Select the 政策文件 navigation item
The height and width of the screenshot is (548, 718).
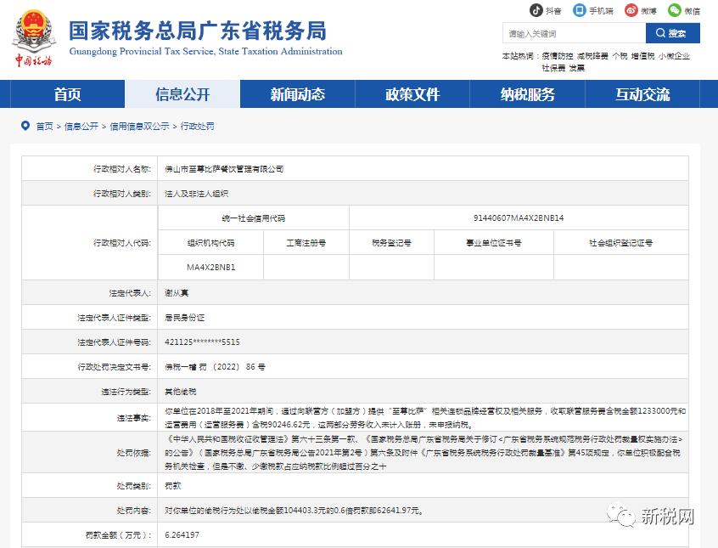pyautogui.click(x=412, y=94)
